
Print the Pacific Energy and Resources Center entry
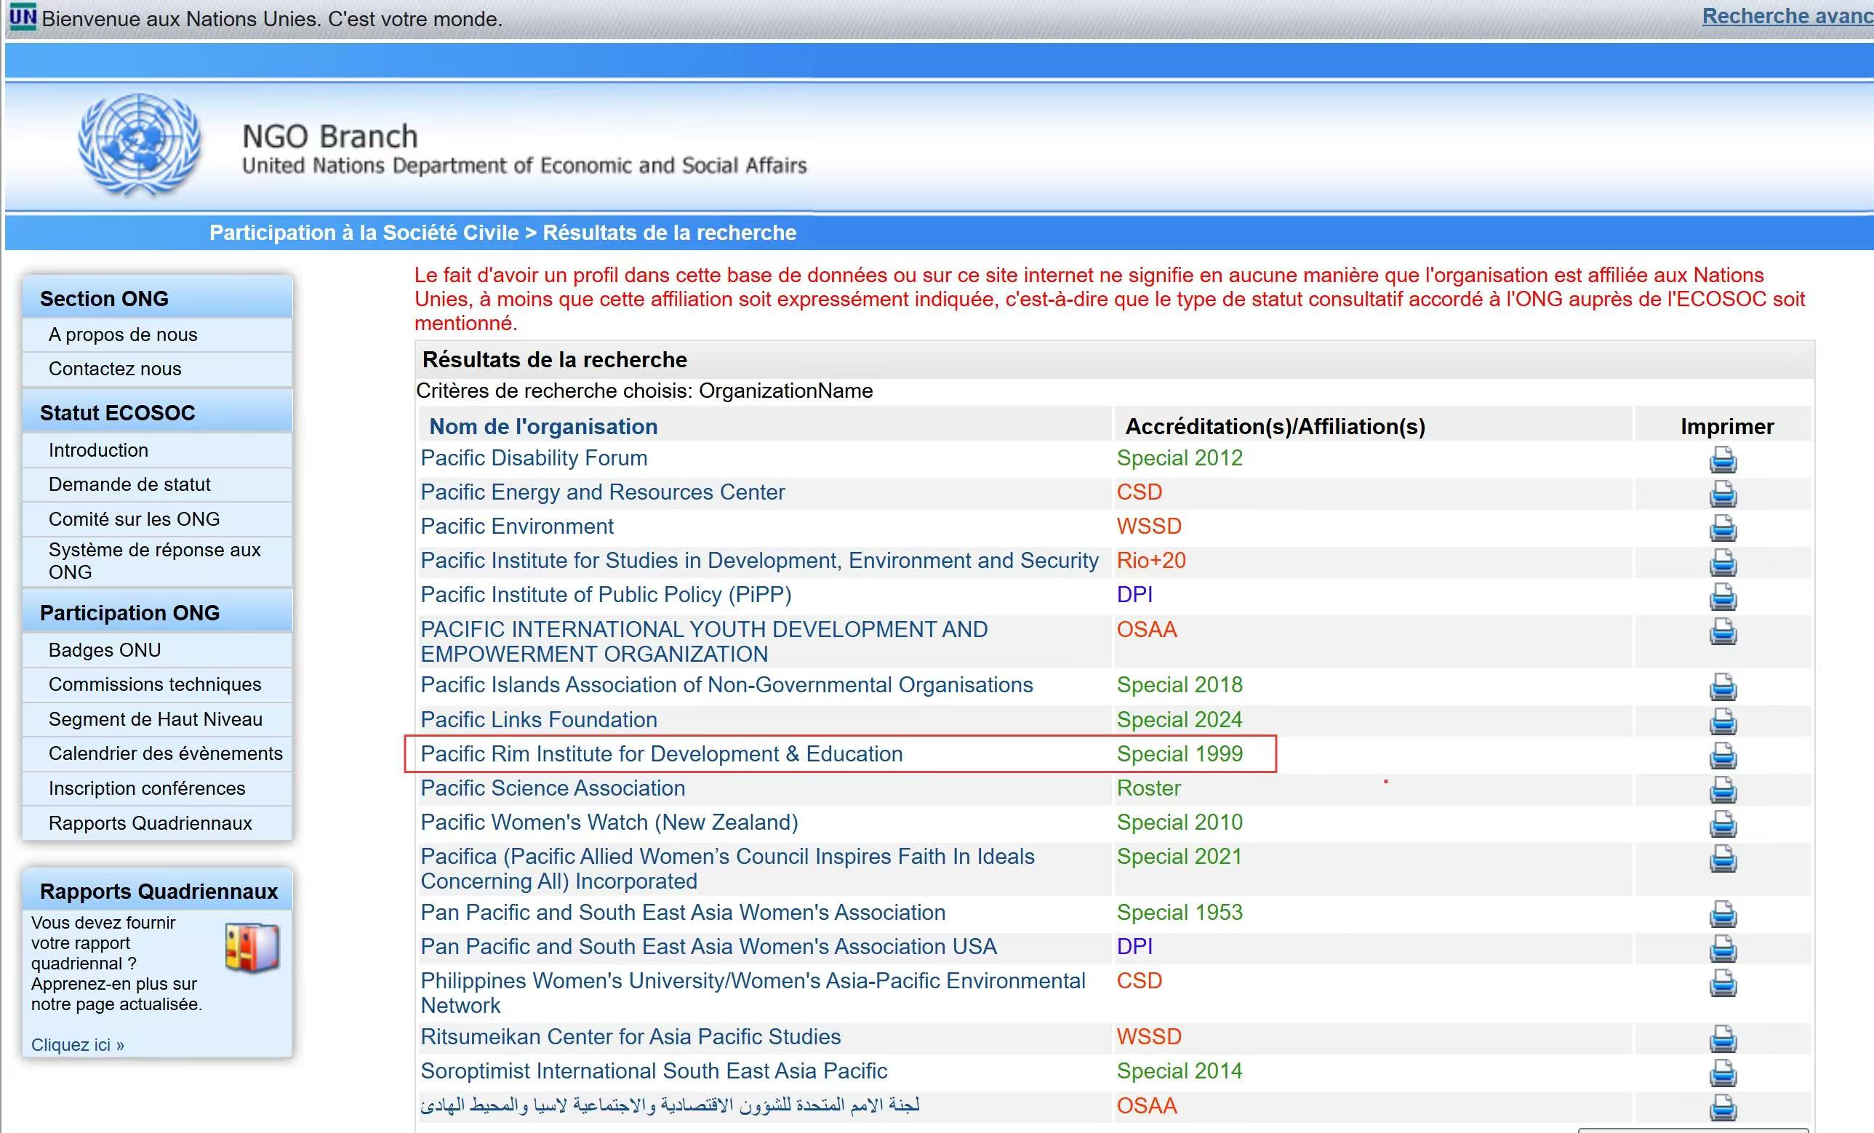1723,495
